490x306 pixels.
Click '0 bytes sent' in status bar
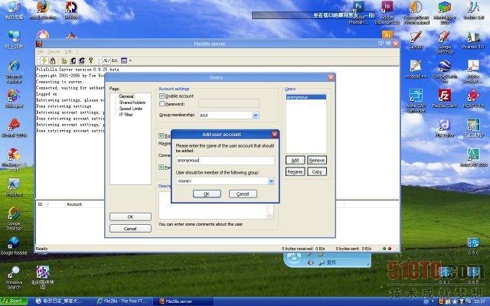pos(347,249)
